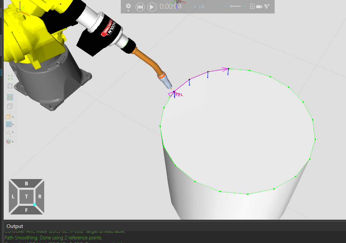Select the magenta path end arrow
346x243 pixels.
[225, 70]
